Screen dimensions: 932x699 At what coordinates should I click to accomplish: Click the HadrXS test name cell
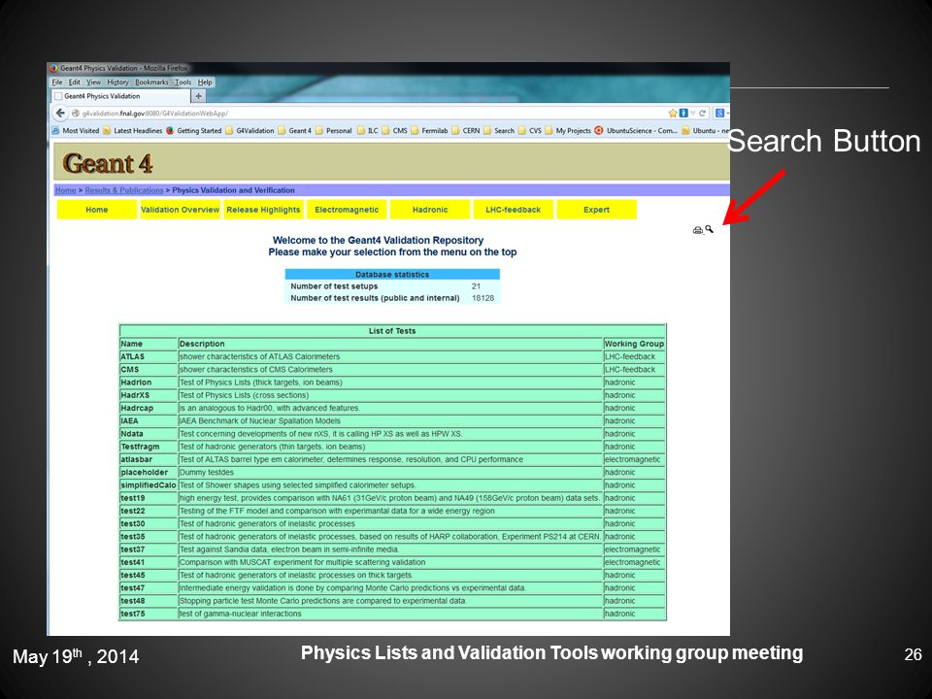(x=149, y=395)
